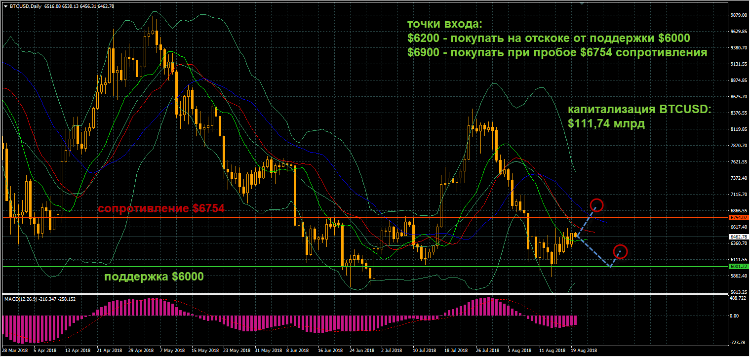Click the 8625.70 price axis label
The width and height of the screenshot is (750, 357).
coord(739,97)
